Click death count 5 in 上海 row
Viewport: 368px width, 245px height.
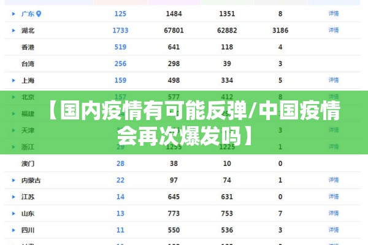pyautogui.click(x=280, y=80)
